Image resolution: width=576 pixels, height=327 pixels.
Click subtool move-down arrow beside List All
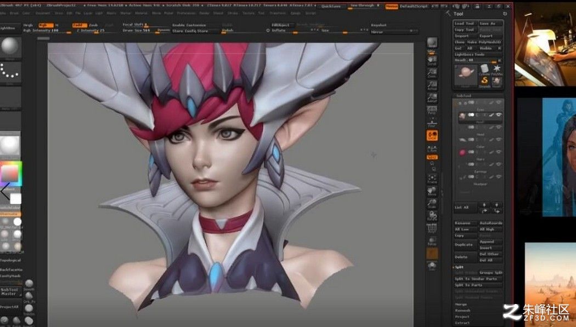pos(496,204)
